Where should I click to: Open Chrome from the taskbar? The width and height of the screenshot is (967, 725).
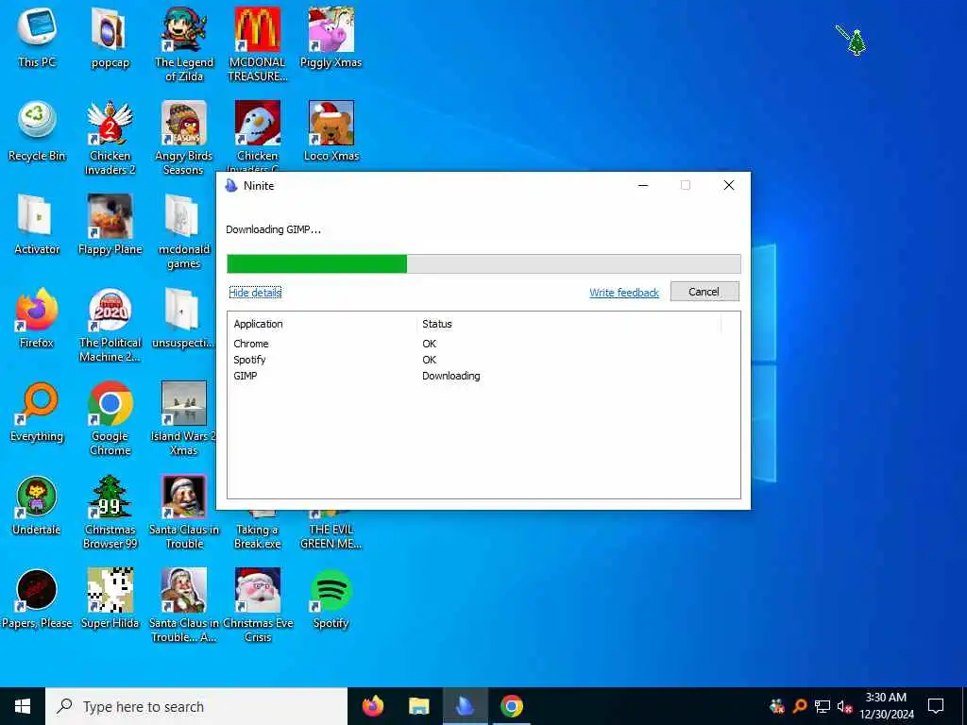click(x=511, y=706)
